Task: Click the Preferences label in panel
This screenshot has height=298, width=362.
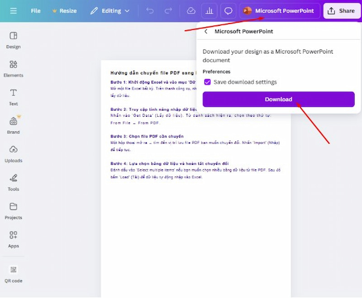Action: tap(216, 71)
